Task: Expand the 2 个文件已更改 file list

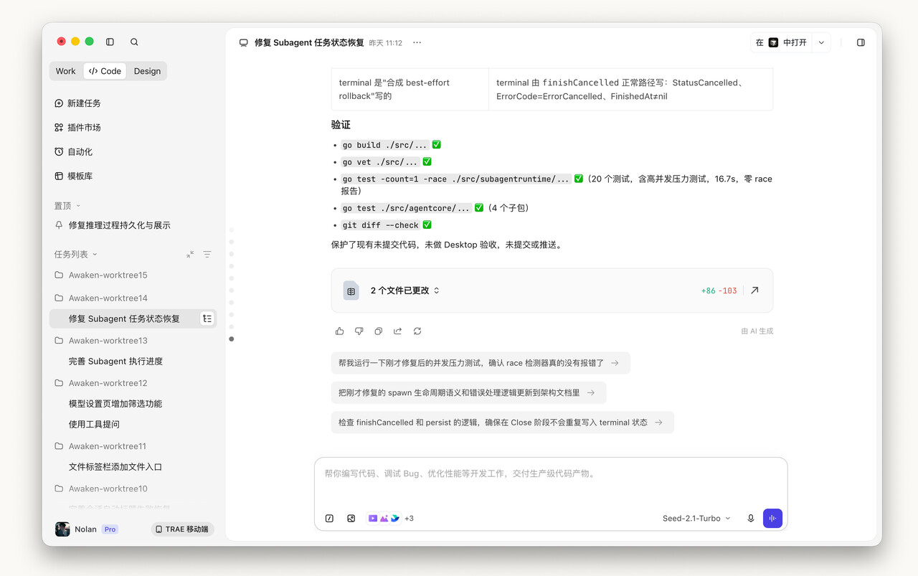Action: (x=404, y=291)
